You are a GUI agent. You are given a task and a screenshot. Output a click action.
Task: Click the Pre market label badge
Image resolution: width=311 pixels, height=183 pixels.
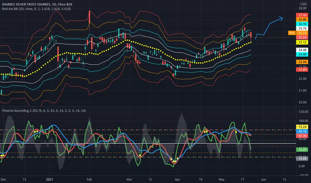[x=292, y=33]
